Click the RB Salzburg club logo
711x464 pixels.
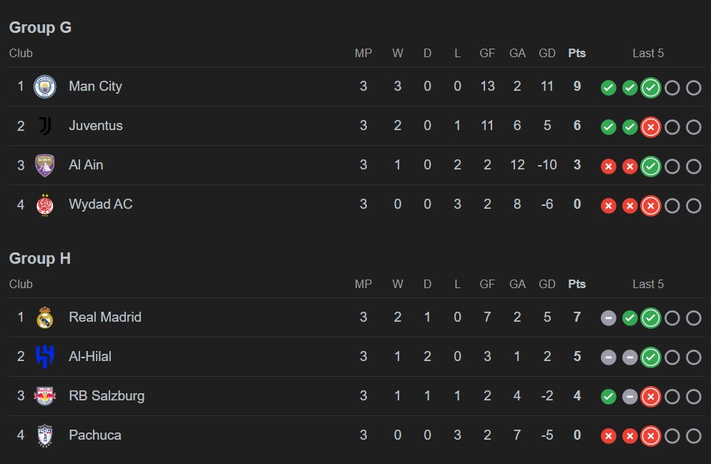(x=45, y=396)
